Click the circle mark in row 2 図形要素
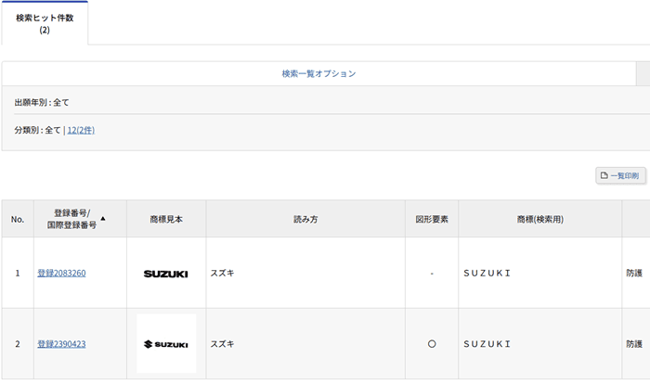This screenshot has height=384, width=650. pos(432,344)
